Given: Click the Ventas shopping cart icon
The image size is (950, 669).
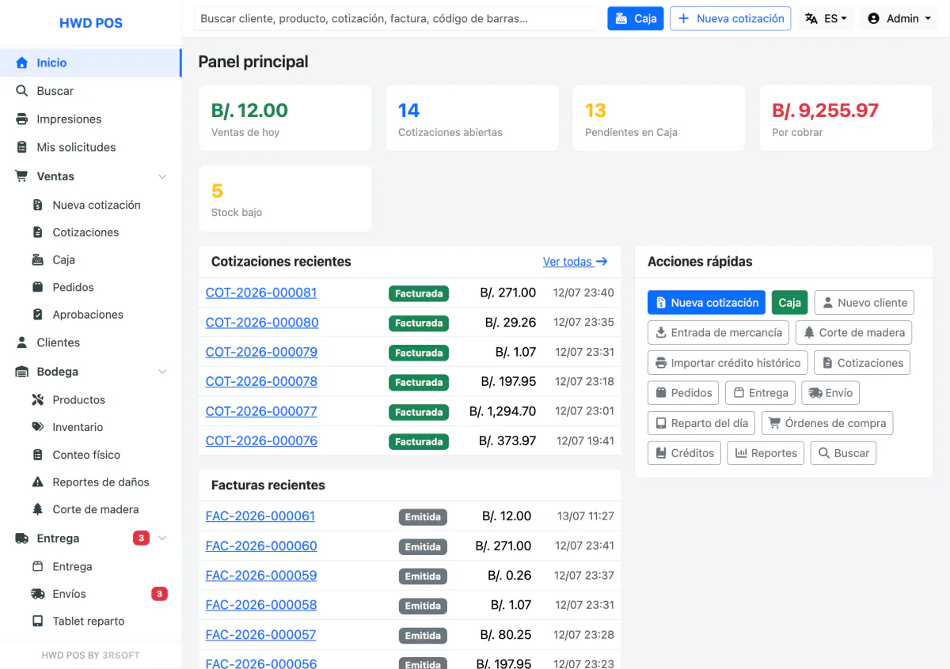Looking at the screenshot, I should pyautogui.click(x=22, y=176).
